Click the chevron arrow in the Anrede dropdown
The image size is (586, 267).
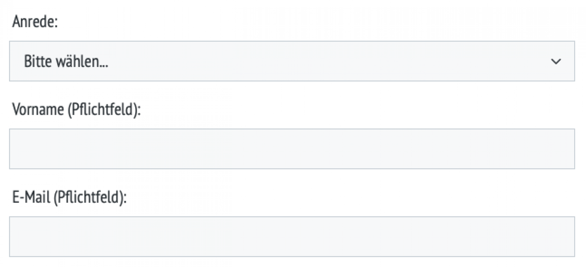coord(556,61)
